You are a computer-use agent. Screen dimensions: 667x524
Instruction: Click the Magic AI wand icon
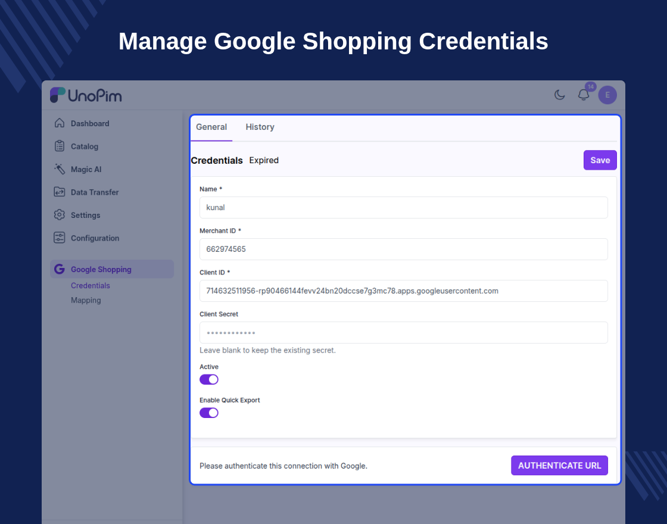pos(60,169)
